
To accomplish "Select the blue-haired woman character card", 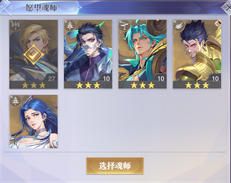I will tap(33, 122).
